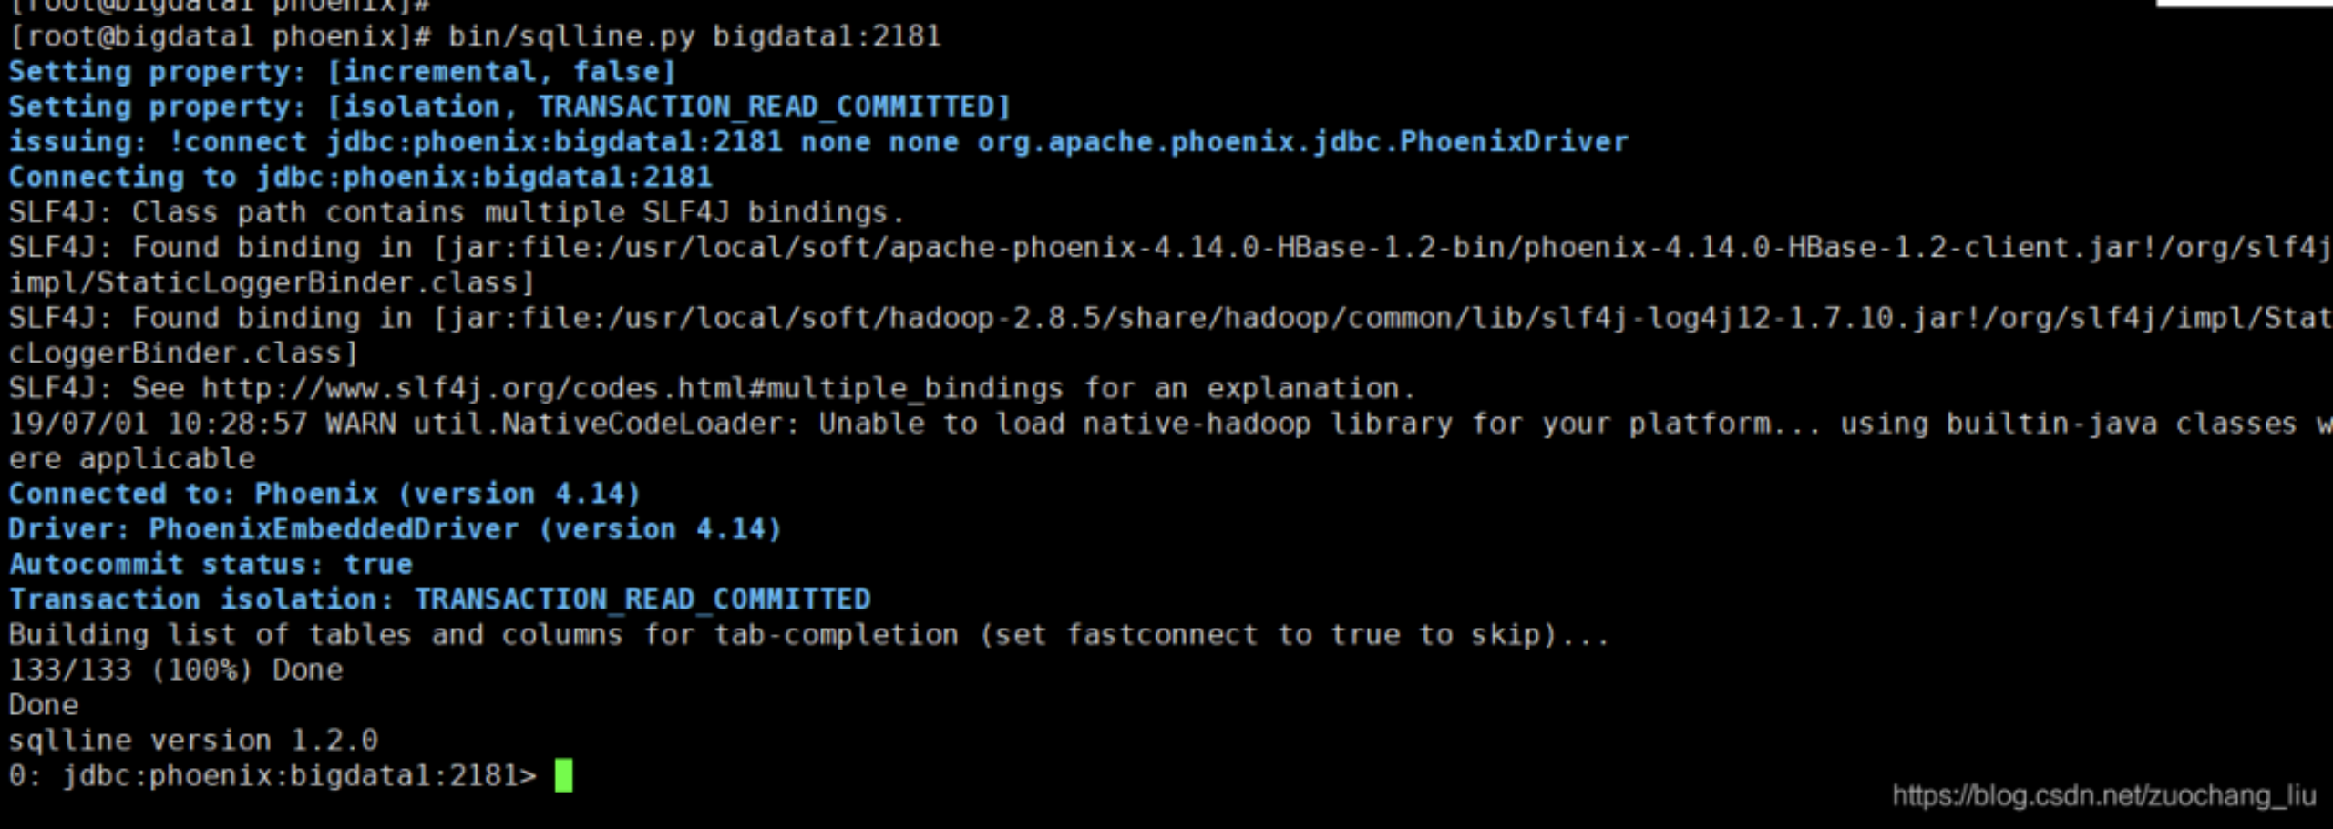
Task: Click the green terminal cursor block
Action: coord(563,776)
